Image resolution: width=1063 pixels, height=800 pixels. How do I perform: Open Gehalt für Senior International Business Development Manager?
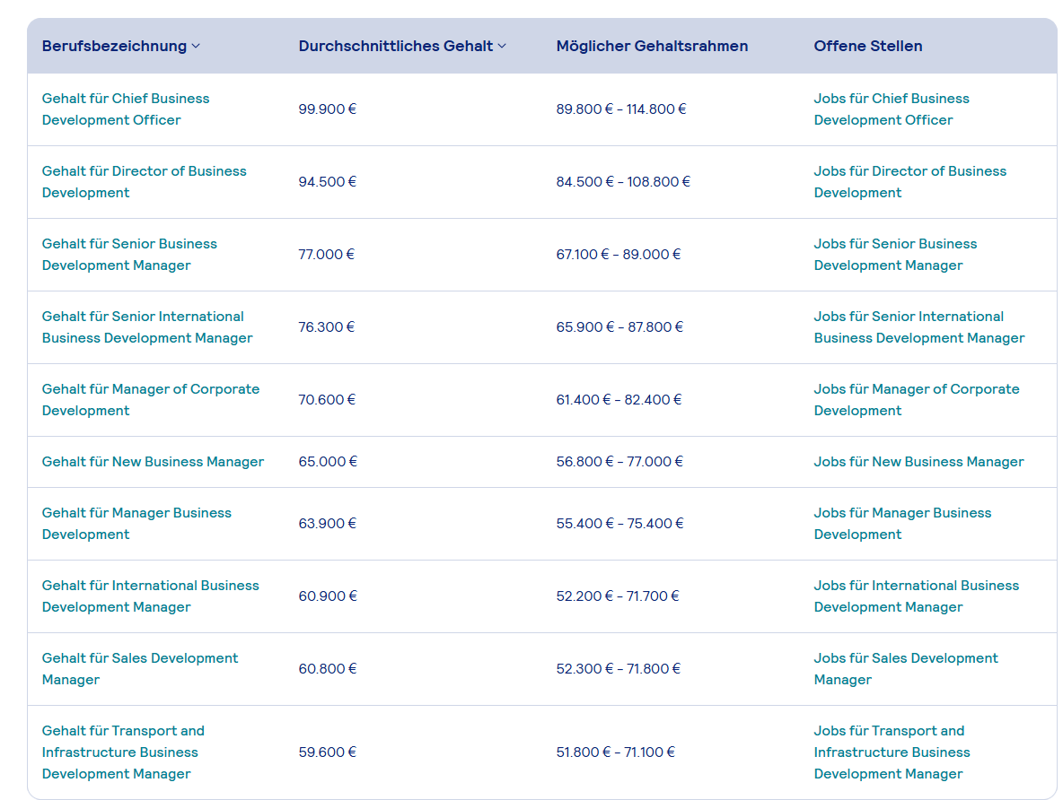(x=147, y=326)
